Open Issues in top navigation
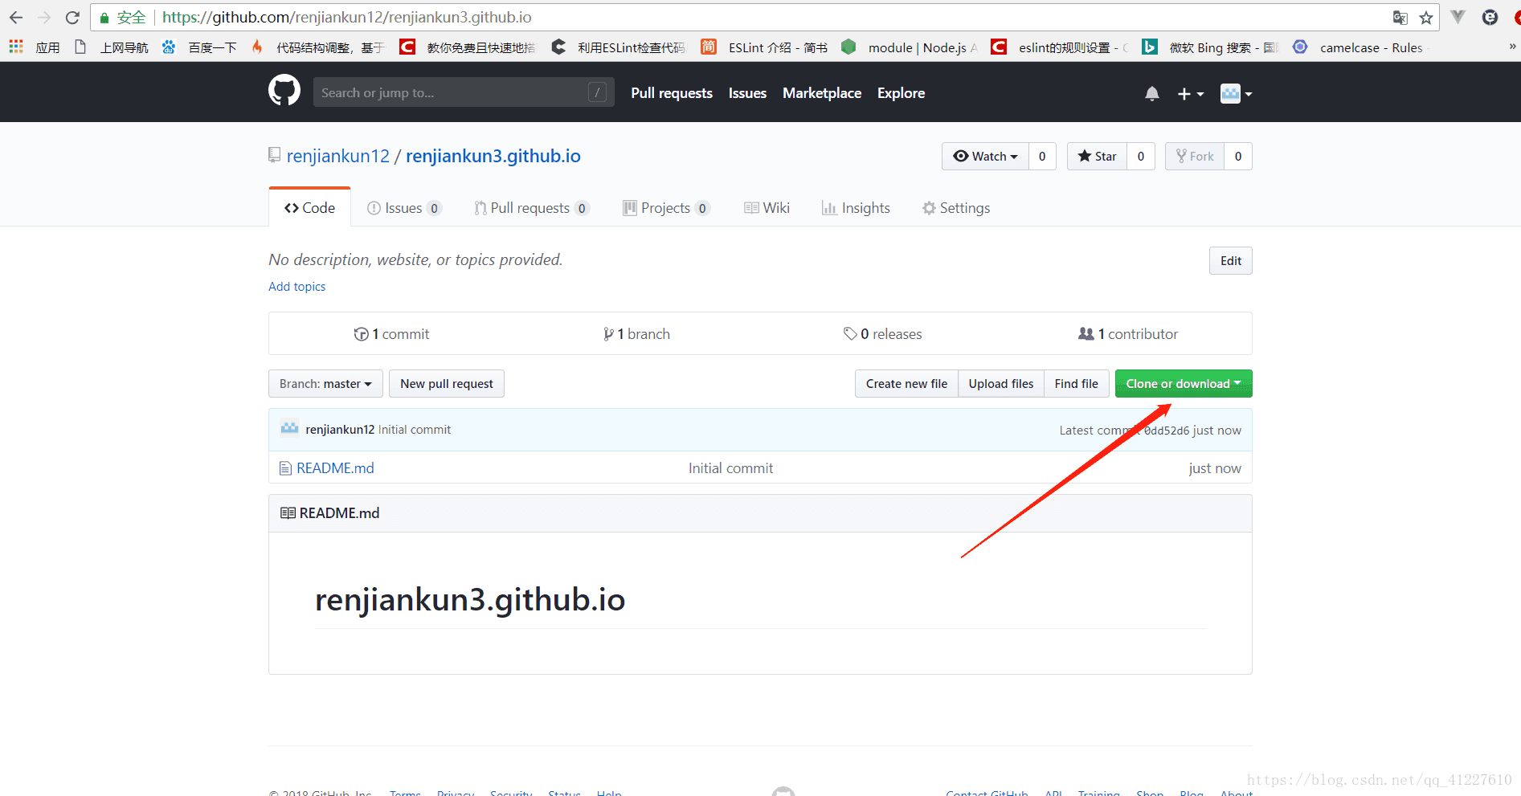This screenshot has height=796, width=1521. tap(747, 93)
